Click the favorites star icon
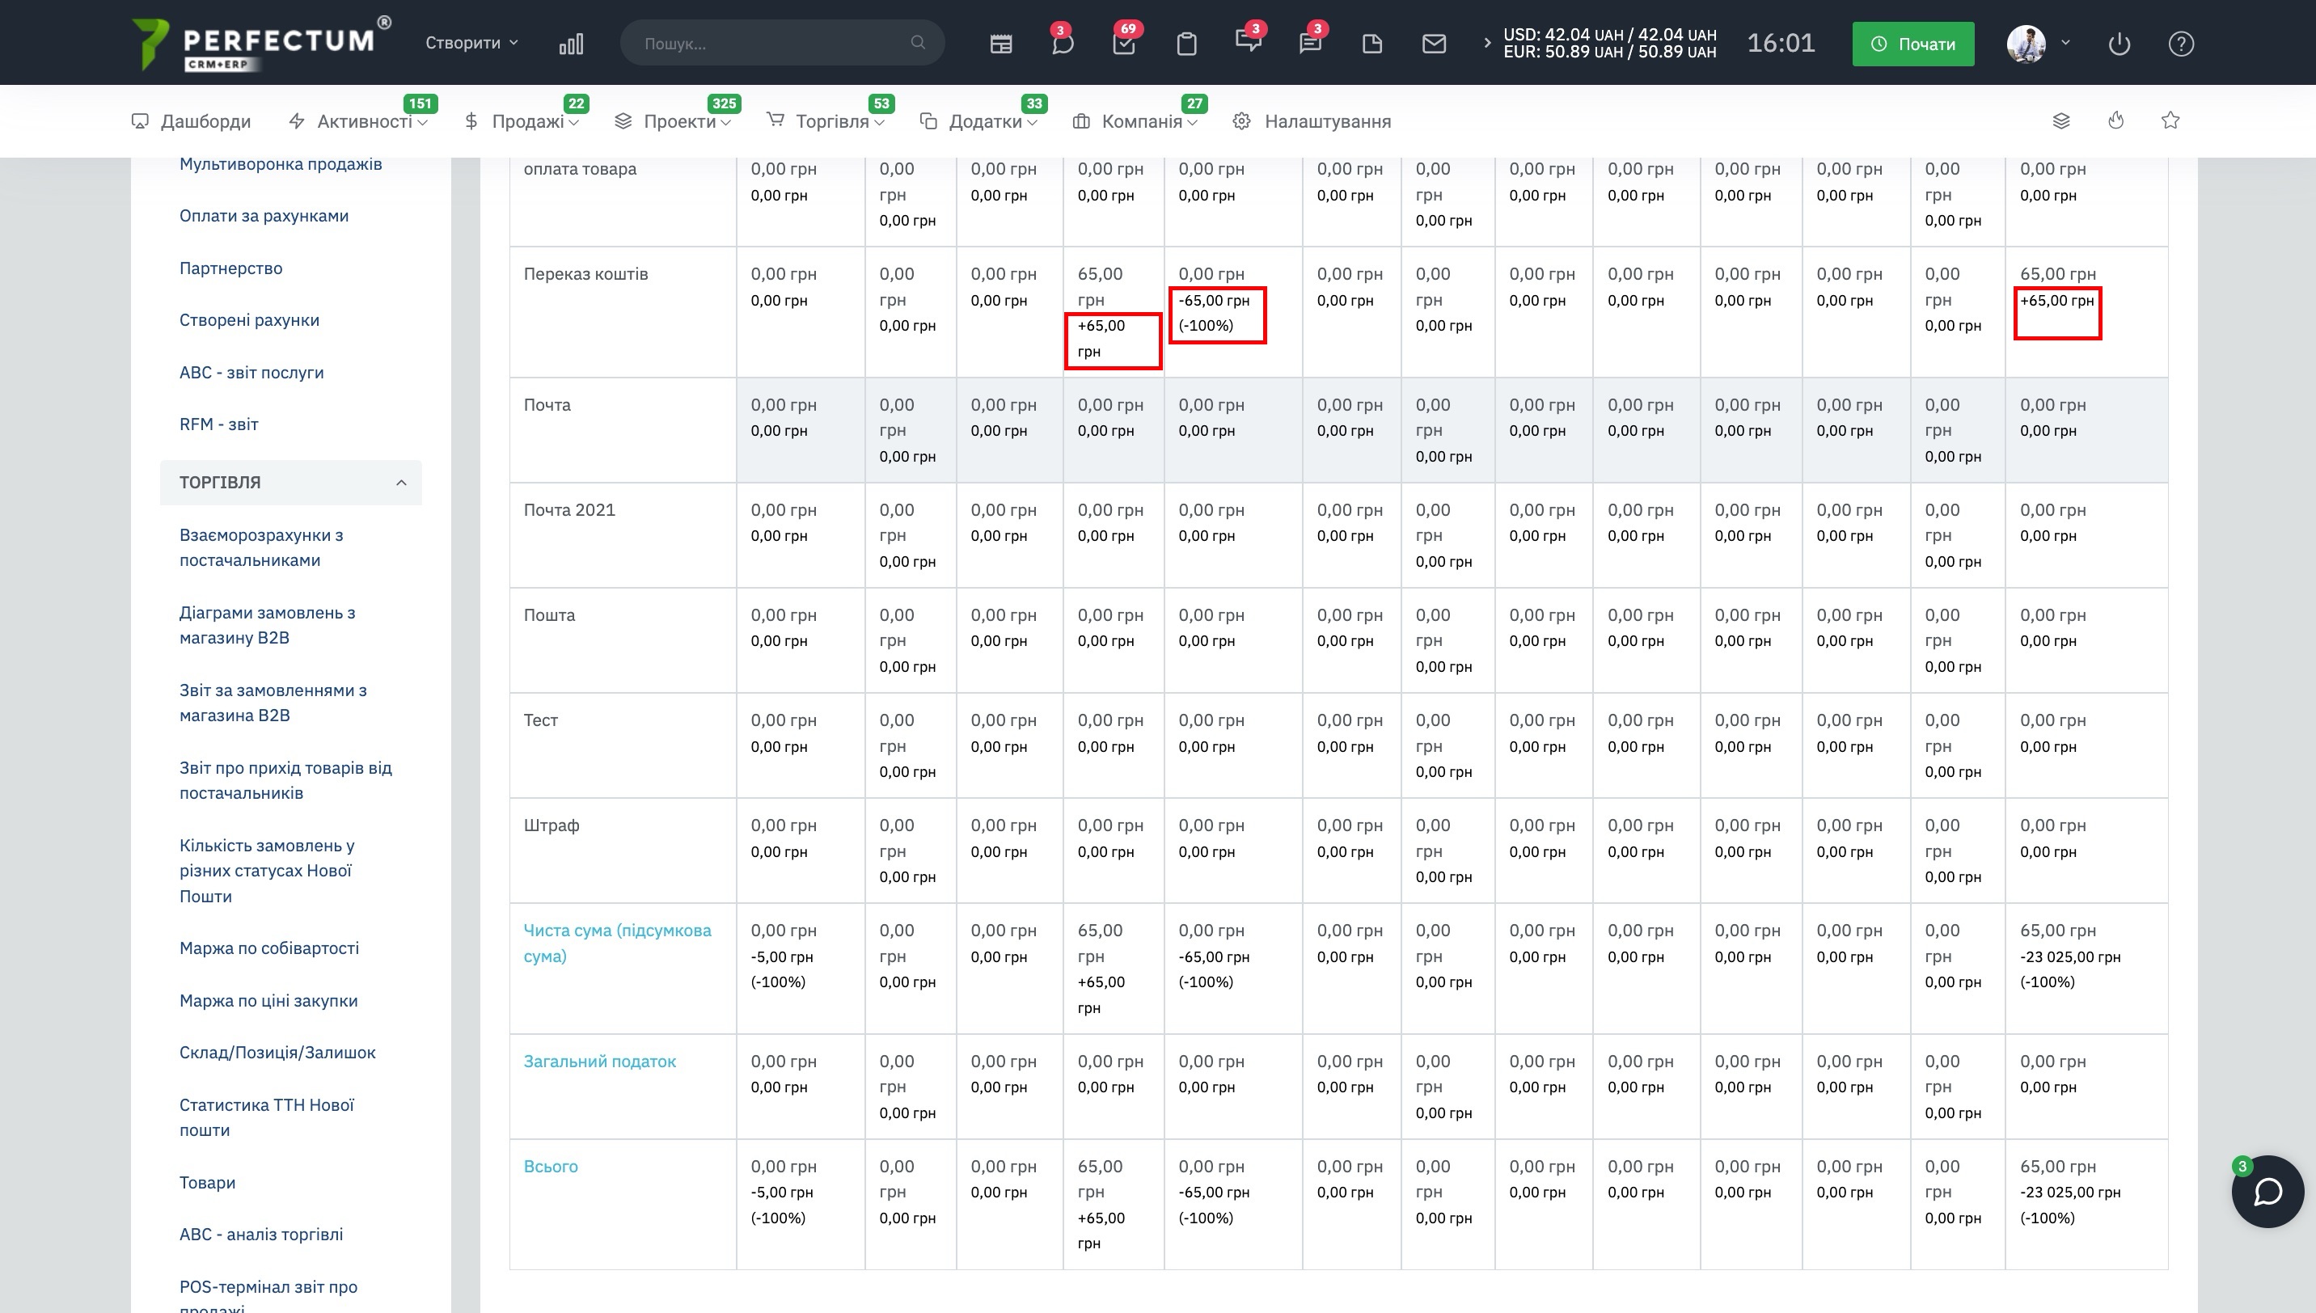This screenshot has height=1313, width=2316. point(2170,120)
